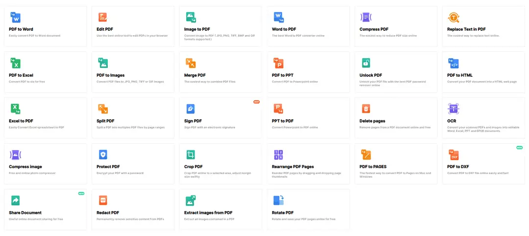This screenshot has height=236, width=529.
Task: Click the PDF to PAGES icon
Action: [366, 154]
